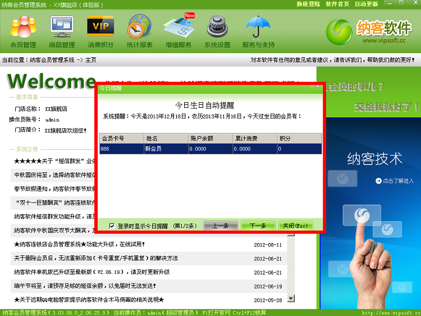Click 点击了解进入 link in banner
The width and height of the screenshot is (421, 316).
coord(395,181)
